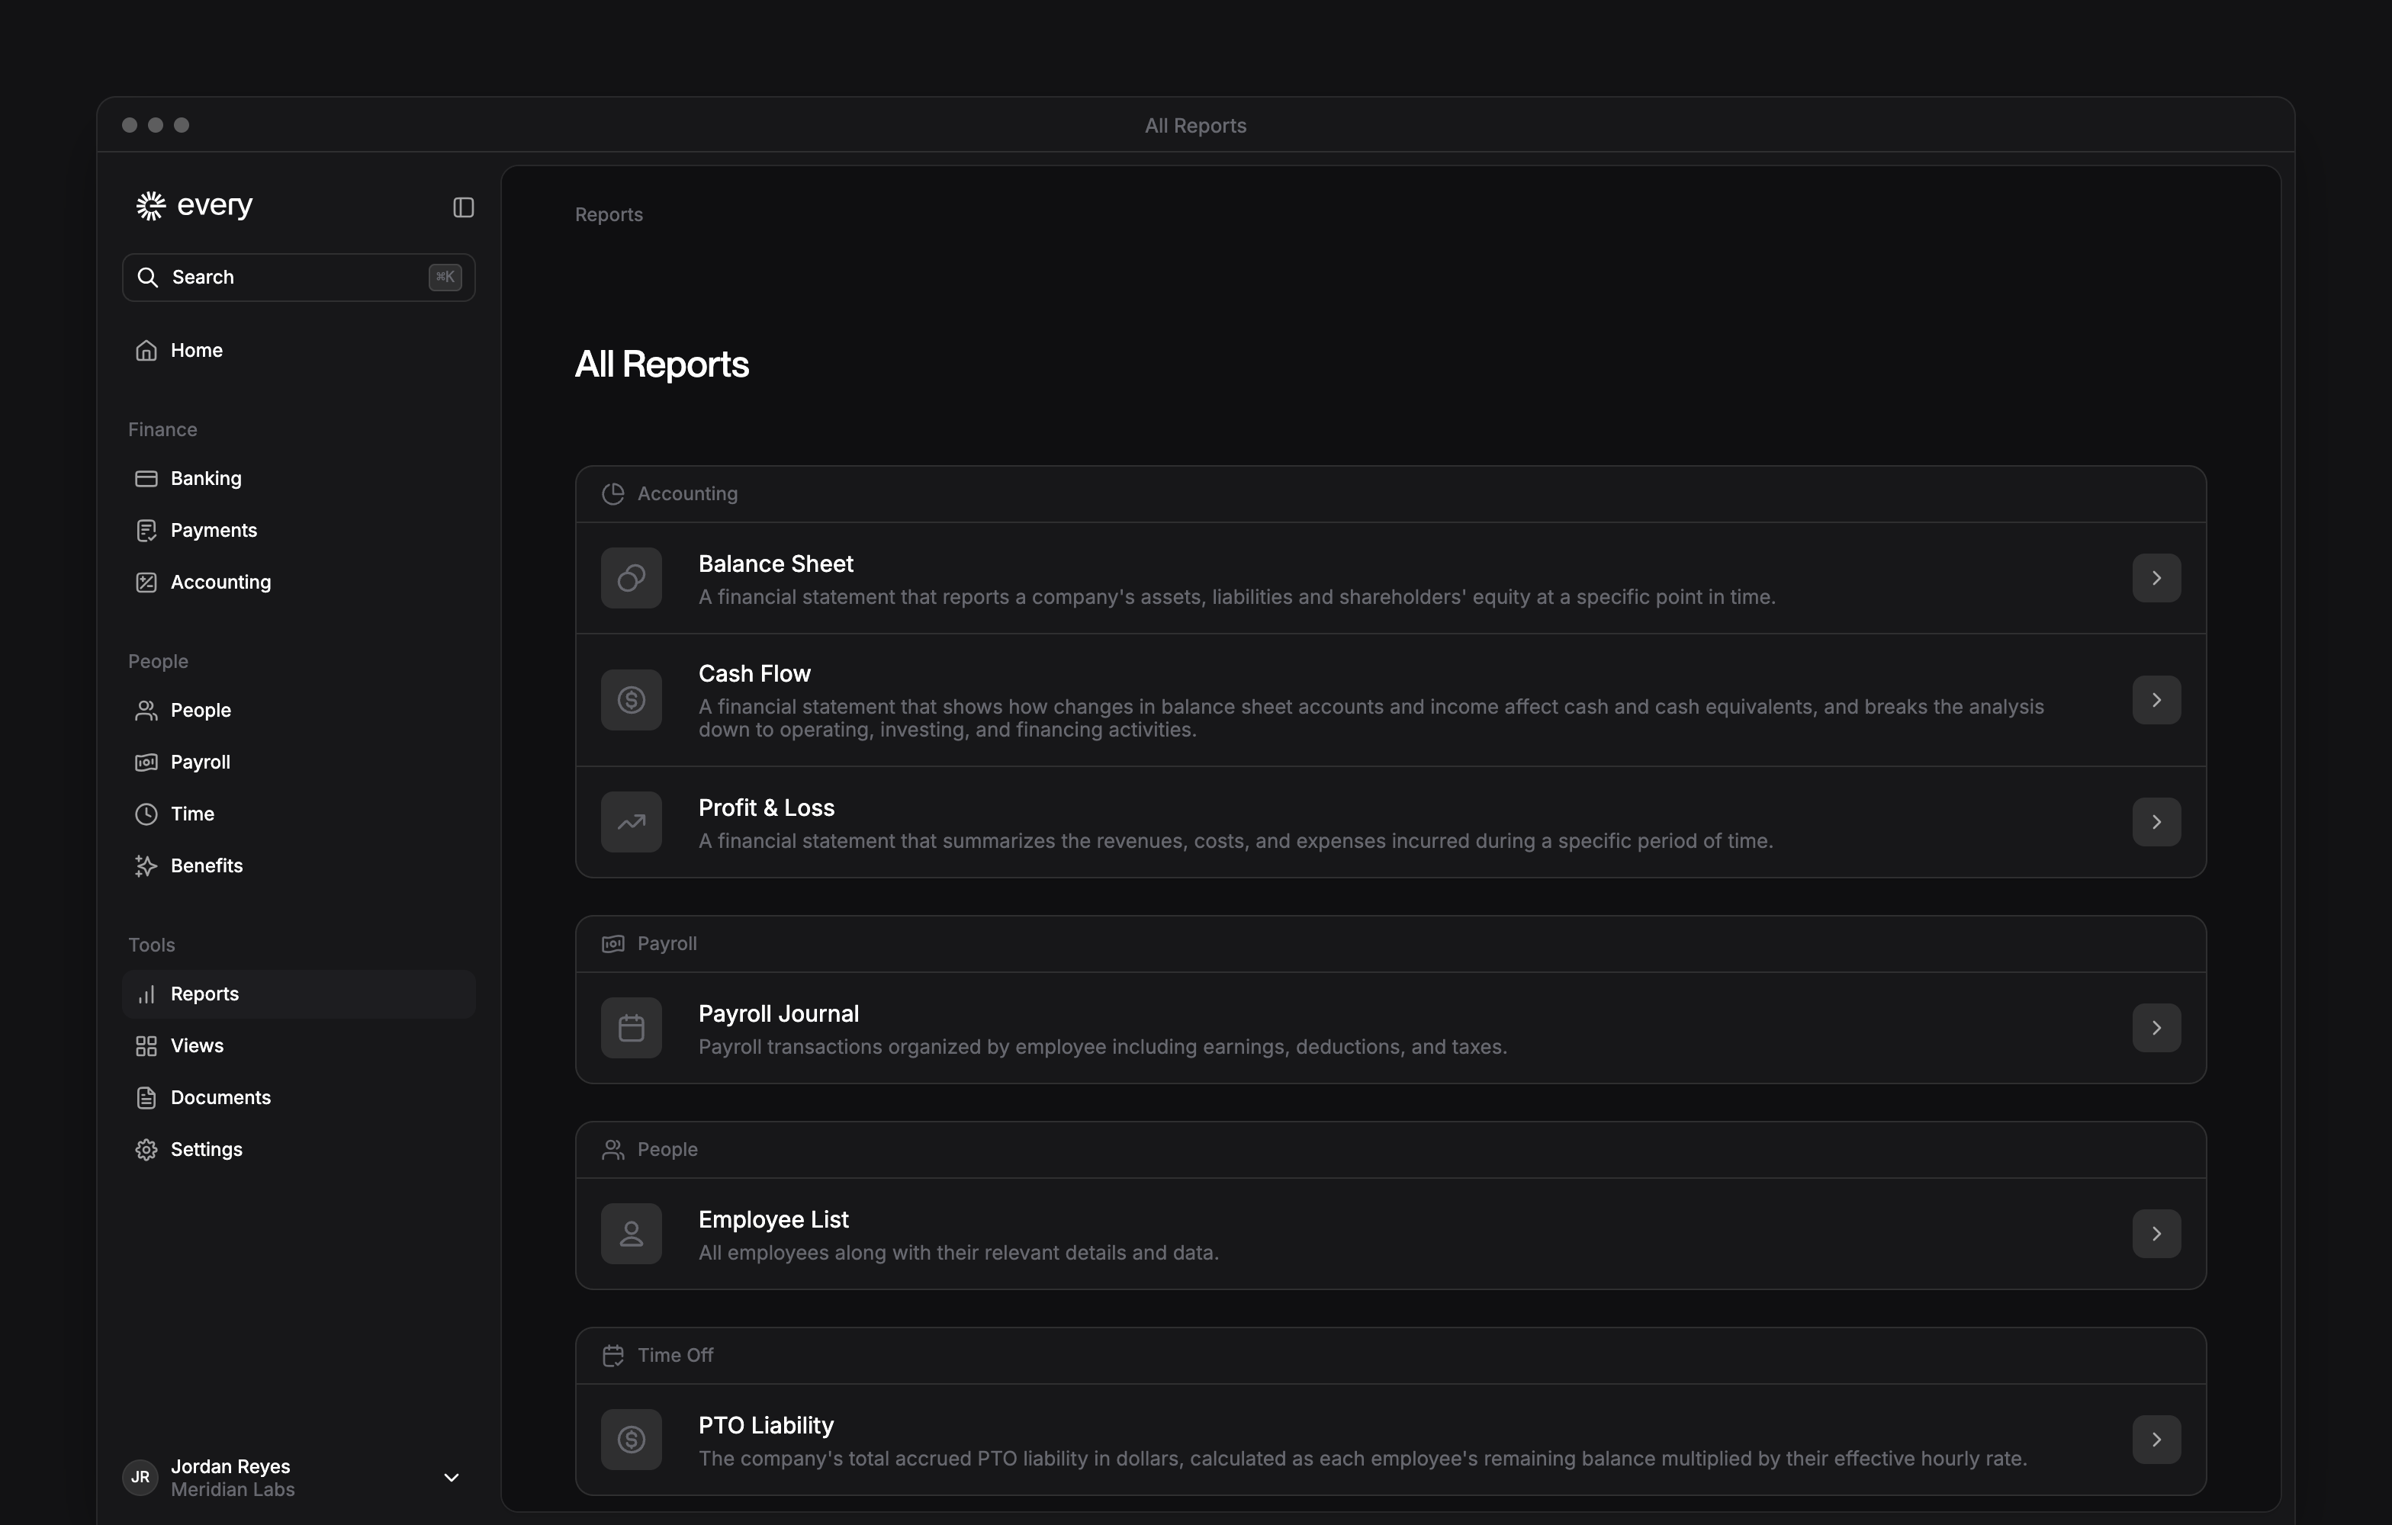
Task: Open Payments in sidebar
Action: (x=298, y=530)
